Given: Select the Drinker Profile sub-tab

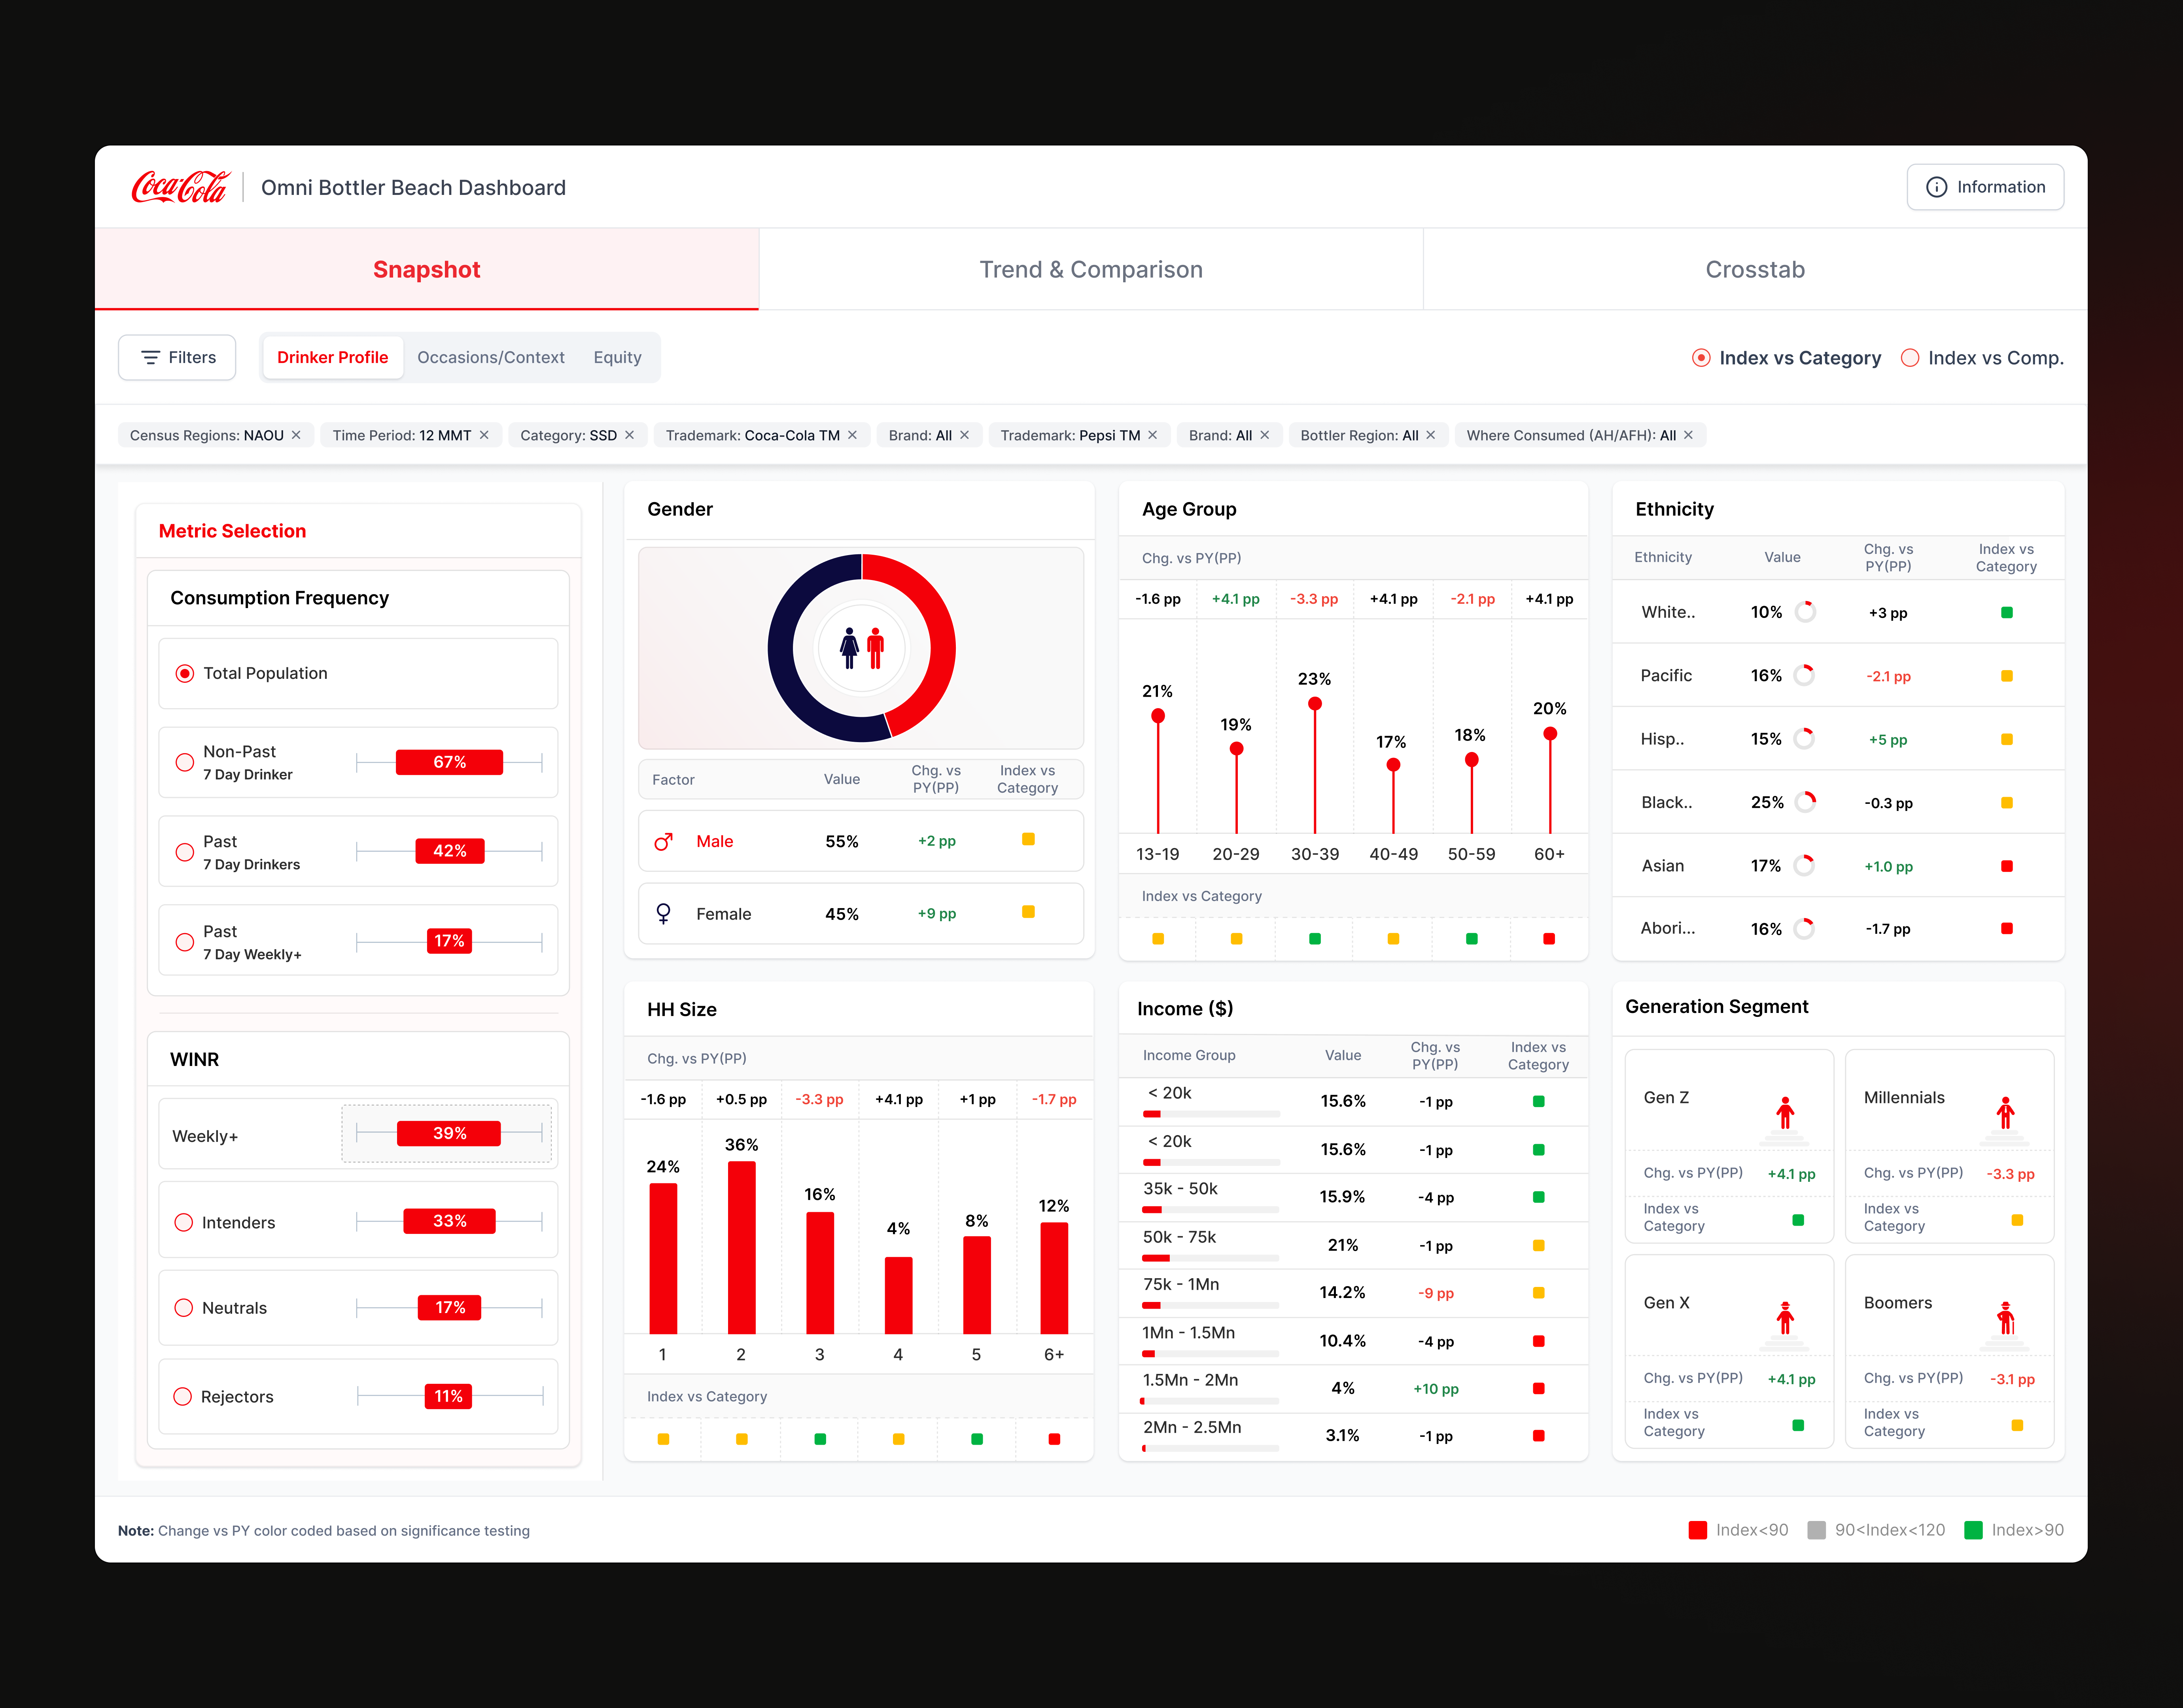Looking at the screenshot, I should pyautogui.click(x=333, y=357).
